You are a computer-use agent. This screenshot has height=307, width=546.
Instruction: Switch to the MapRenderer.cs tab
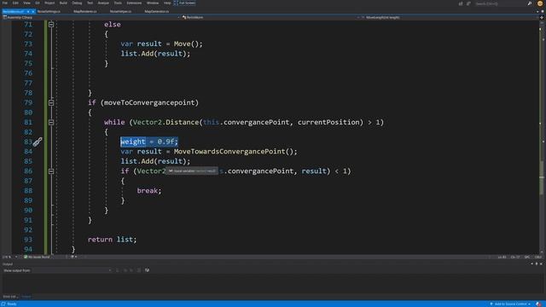pyautogui.click(x=85, y=11)
